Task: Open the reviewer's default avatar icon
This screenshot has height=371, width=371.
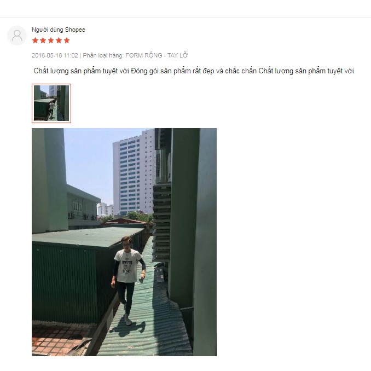Action: pos(17,36)
